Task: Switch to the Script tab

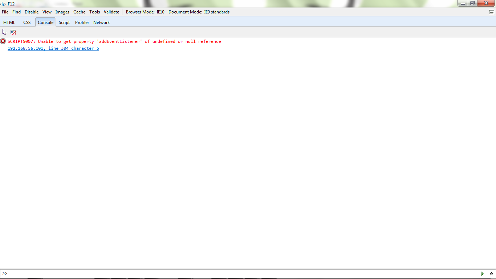Action: click(x=64, y=23)
